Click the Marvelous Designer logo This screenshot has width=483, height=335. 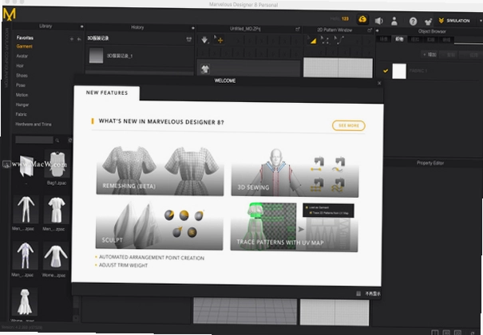(10, 14)
